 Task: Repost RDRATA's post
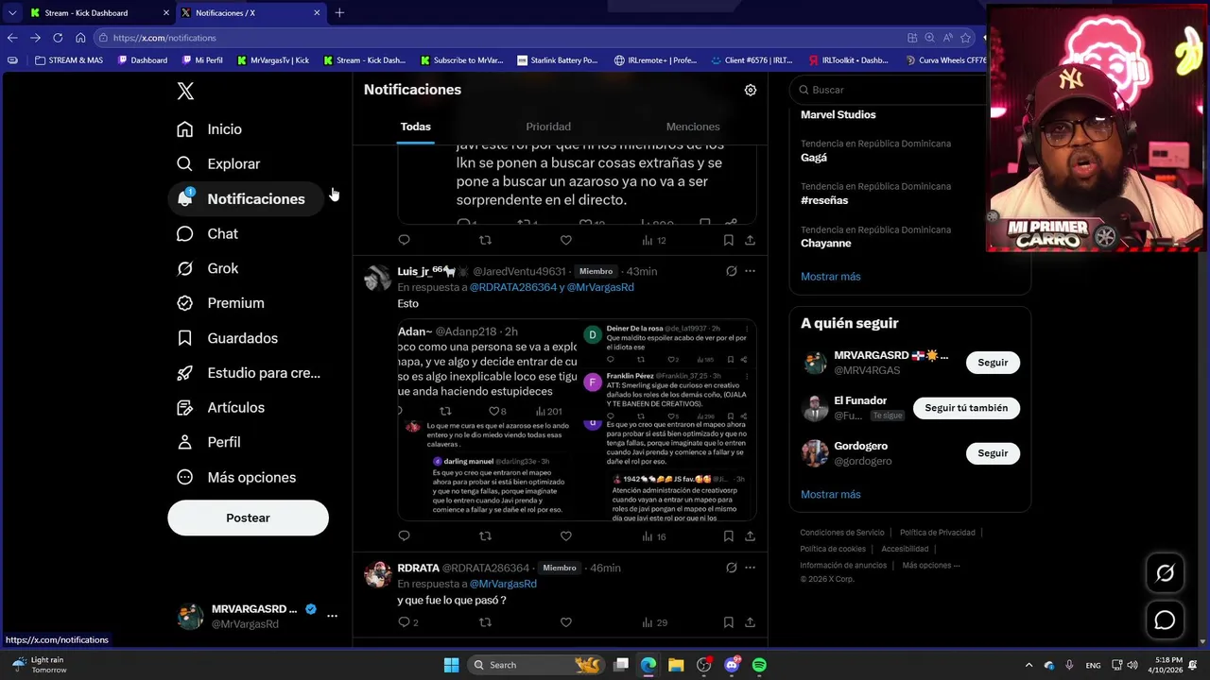click(x=485, y=622)
